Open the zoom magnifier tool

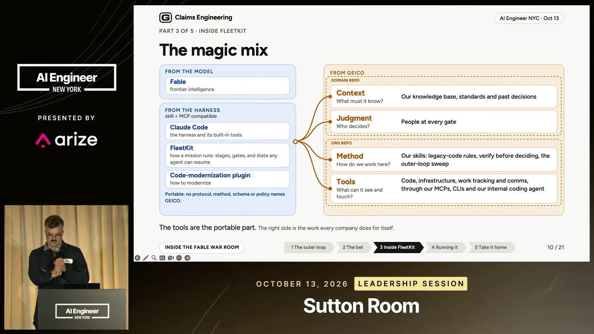pos(154,258)
